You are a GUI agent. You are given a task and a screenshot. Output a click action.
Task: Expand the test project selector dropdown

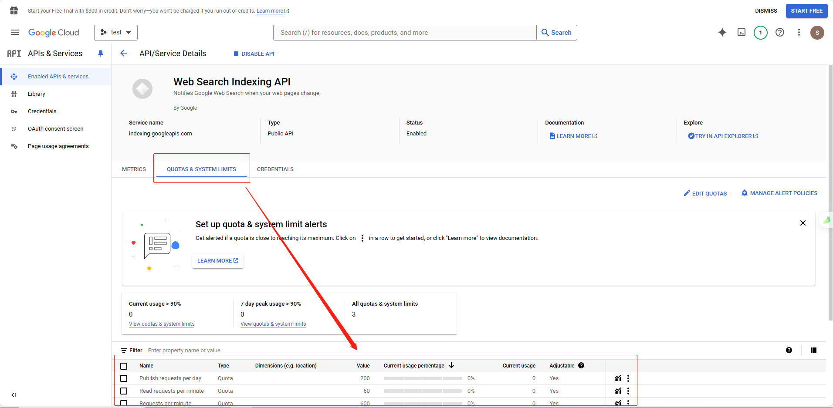116,33
